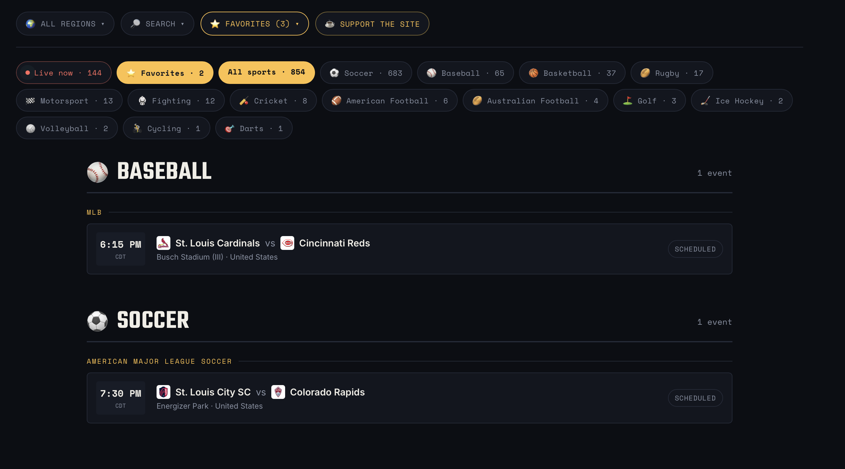Select the Basketball sport tab
The width and height of the screenshot is (845, 469).
tap(572, 73)
